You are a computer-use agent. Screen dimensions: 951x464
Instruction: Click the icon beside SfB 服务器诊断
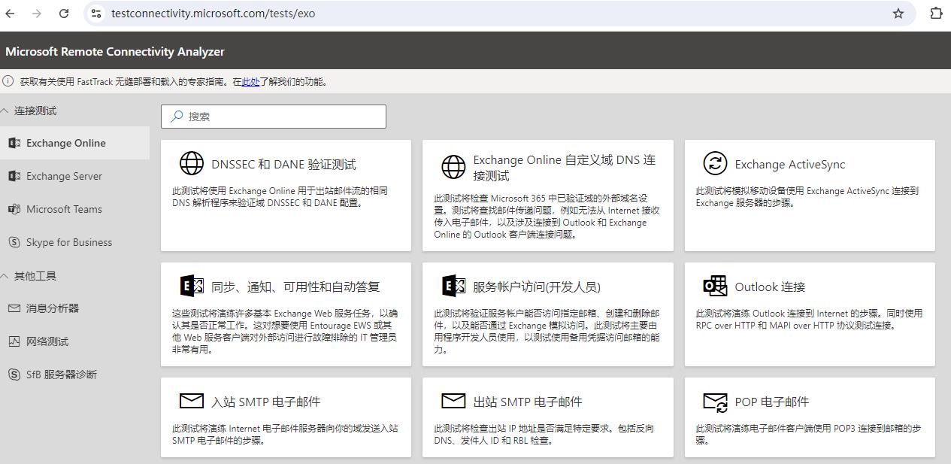coord(14,375)
